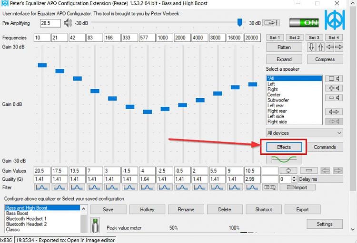Shift gains up with the up arrow
This screenshot has height=243, width=357.
[x=320, y=47]
